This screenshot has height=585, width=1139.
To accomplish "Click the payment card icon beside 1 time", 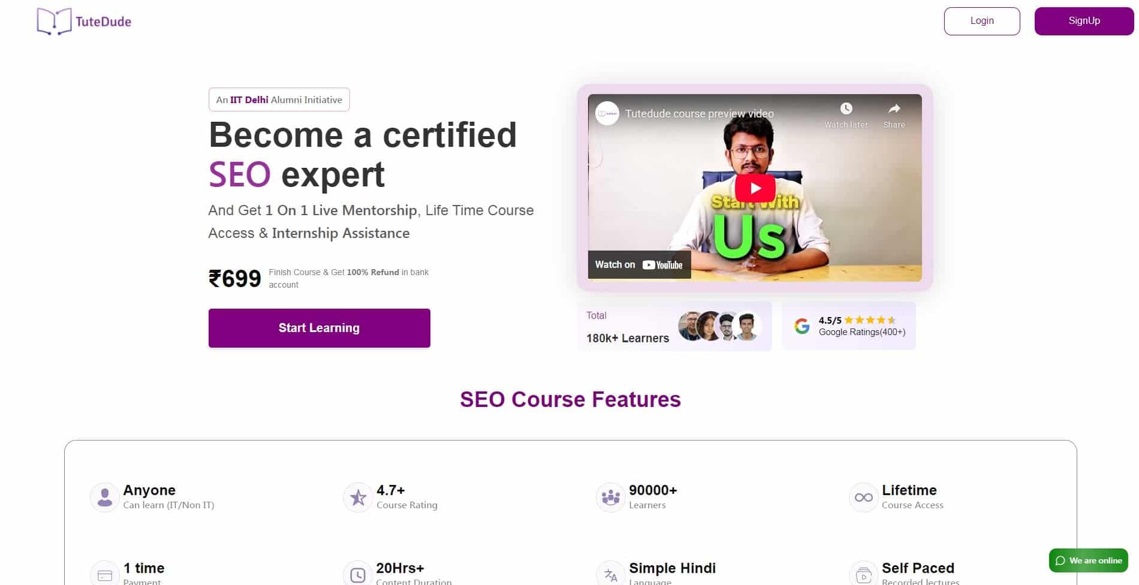I will point(104,574).
